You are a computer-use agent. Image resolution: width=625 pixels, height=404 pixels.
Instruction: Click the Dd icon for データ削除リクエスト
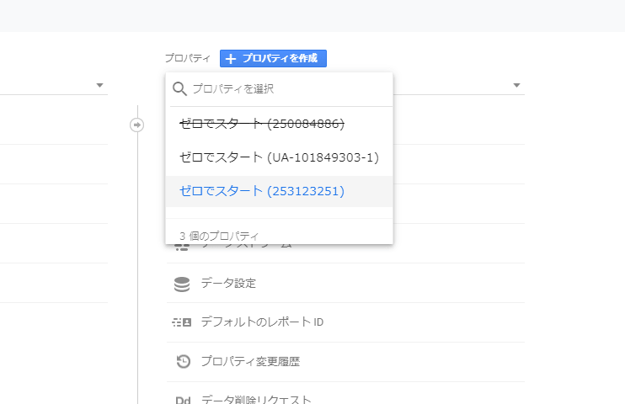tap(182, 400)
